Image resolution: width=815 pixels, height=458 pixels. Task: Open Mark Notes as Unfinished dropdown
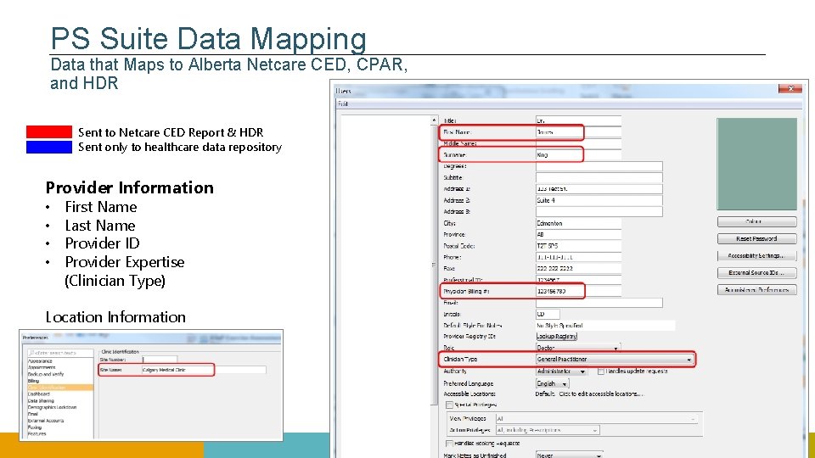(x=569, y=455)
